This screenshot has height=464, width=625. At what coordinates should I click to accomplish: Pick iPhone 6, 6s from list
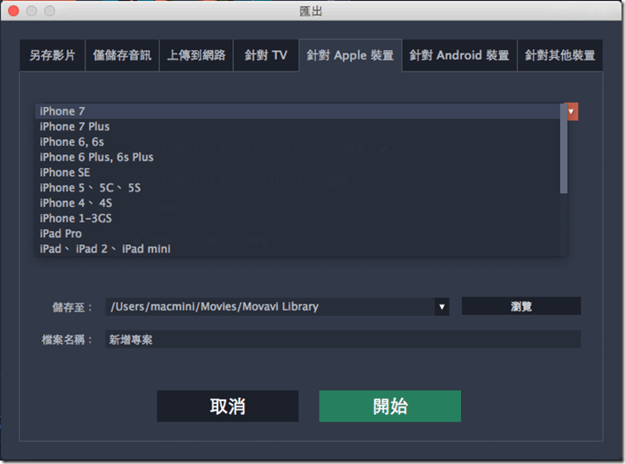298,141
